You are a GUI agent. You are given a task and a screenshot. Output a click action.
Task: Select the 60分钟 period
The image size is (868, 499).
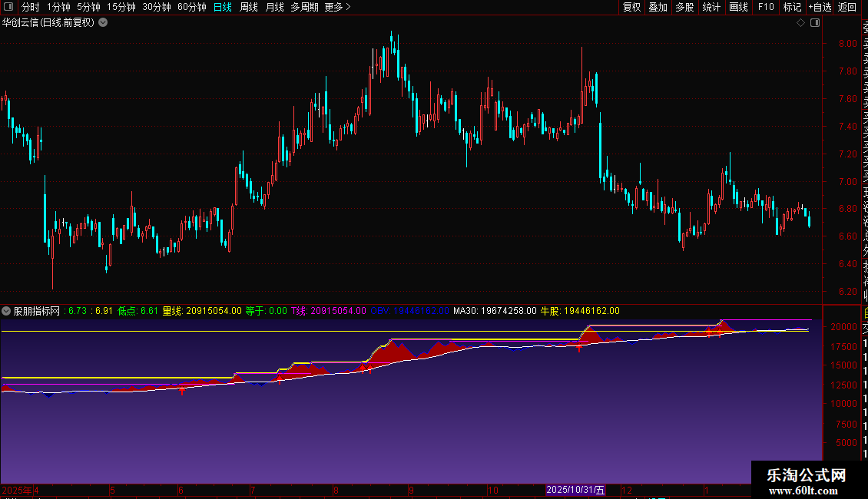point(192,7)
